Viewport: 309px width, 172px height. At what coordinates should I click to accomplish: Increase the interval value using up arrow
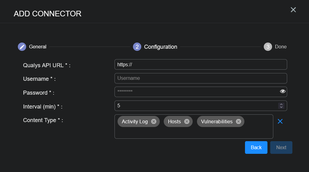click(x=281, y=104)
